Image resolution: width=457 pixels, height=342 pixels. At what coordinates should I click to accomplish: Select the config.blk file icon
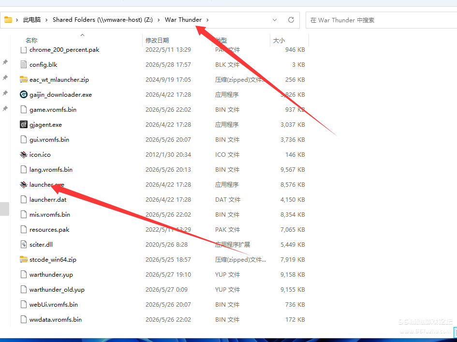[24, 64]
